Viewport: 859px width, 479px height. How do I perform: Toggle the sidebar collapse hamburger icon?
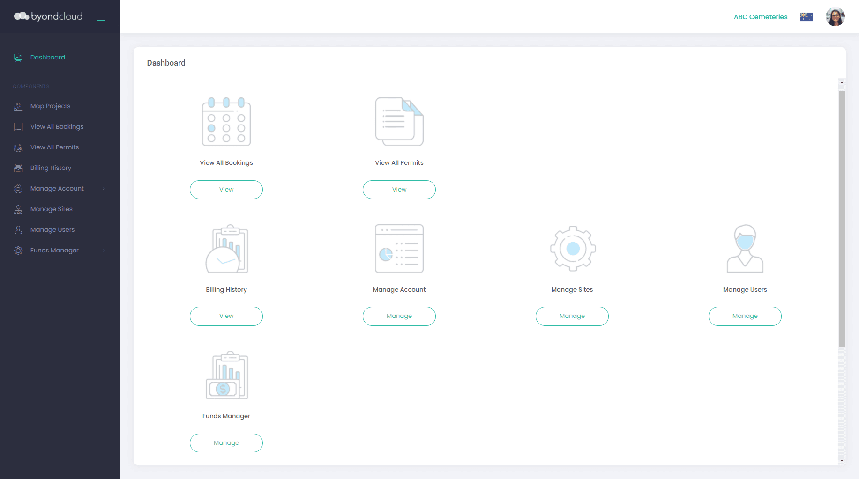click(99, 17)
